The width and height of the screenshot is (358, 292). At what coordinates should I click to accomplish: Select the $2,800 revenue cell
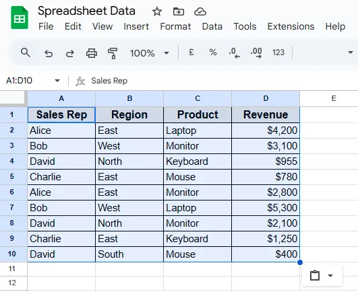[x=266, y=192]
